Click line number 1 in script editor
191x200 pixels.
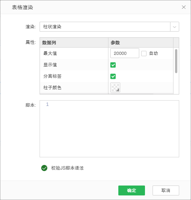pyautogui.click(x=47, y=104)
